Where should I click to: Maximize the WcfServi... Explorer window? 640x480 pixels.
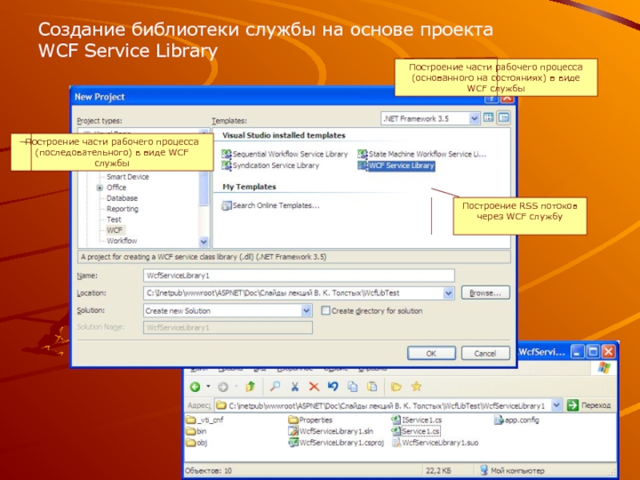593,352
